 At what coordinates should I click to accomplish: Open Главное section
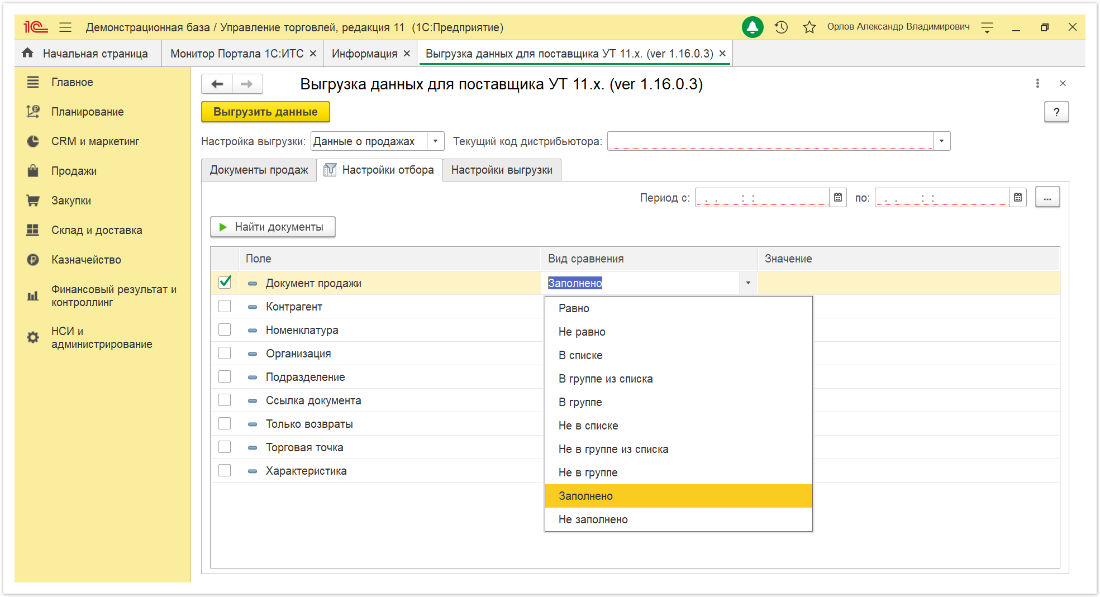point(72,82)
